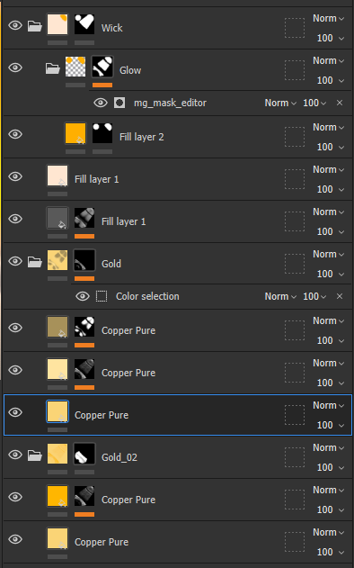Collapse the Wick folder icon

coord(35,26)
